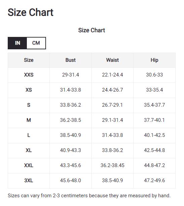Image resolution: width=184 pixels, height=206 pixels.
Task: Select the 3XL size row label
Action: [29, 181]
